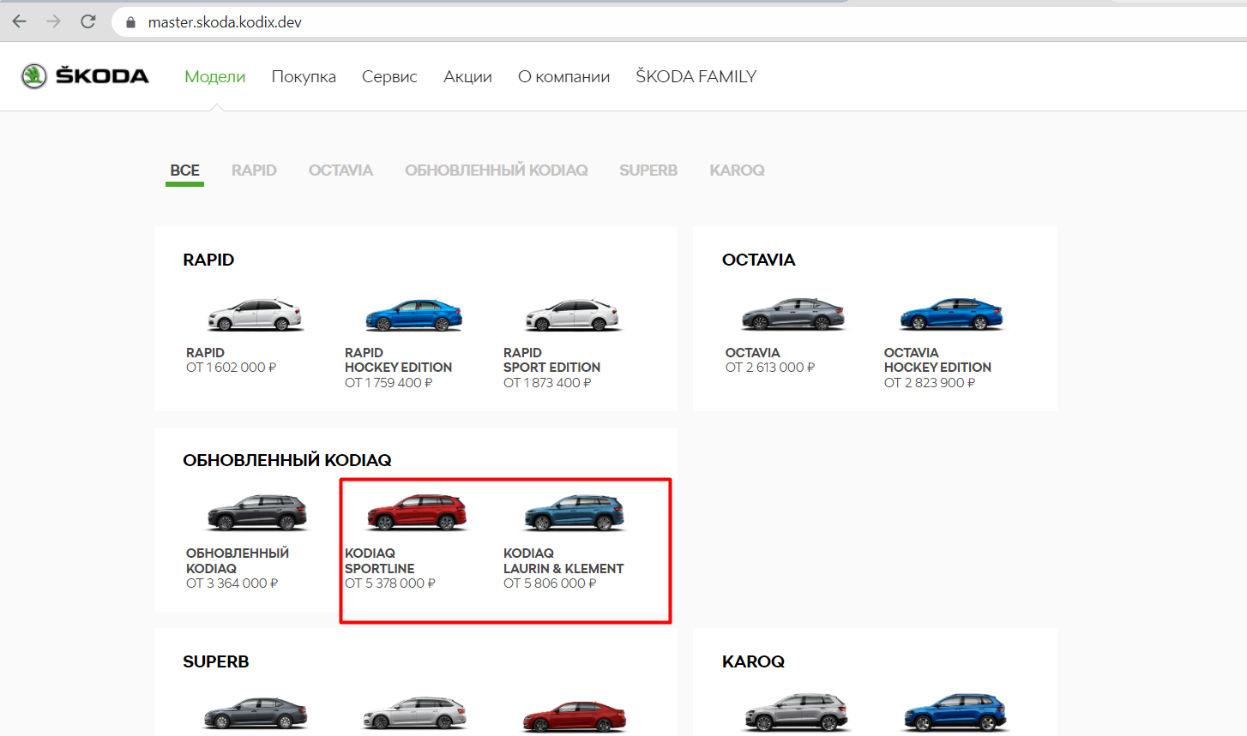Viewport: 1247px width, 736px height.
Task: Select the RAPID filter tab
Action: coord(254,171)
